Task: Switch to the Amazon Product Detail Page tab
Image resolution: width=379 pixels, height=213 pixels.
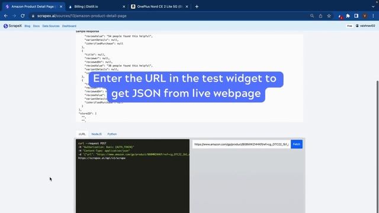Action: (x=33, y=7)
